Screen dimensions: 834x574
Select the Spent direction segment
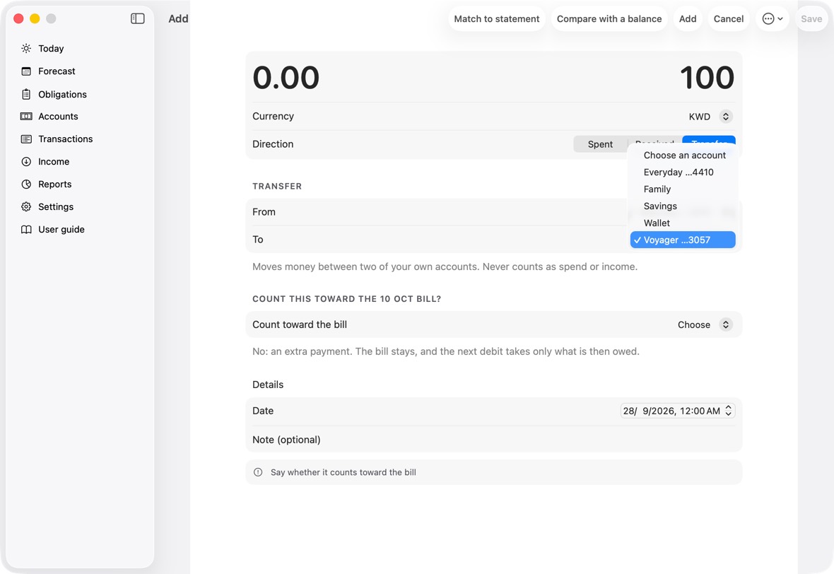point(600,144)
